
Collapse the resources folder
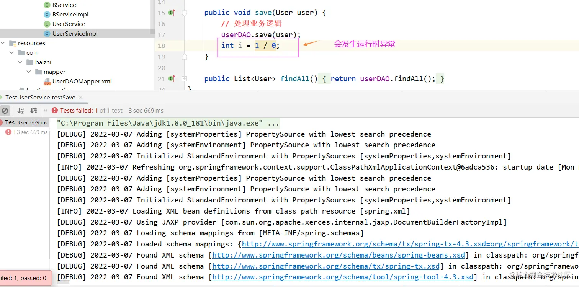(3, 43)
